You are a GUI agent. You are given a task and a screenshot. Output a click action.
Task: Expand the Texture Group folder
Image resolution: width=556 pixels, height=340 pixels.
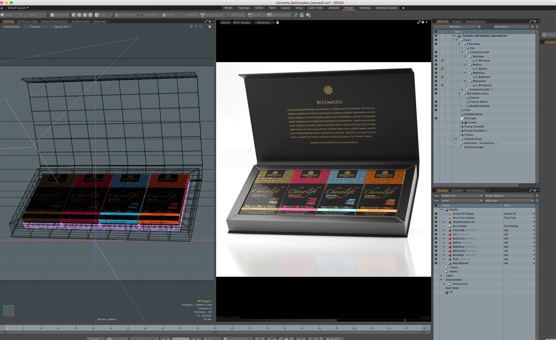point(456,139)
